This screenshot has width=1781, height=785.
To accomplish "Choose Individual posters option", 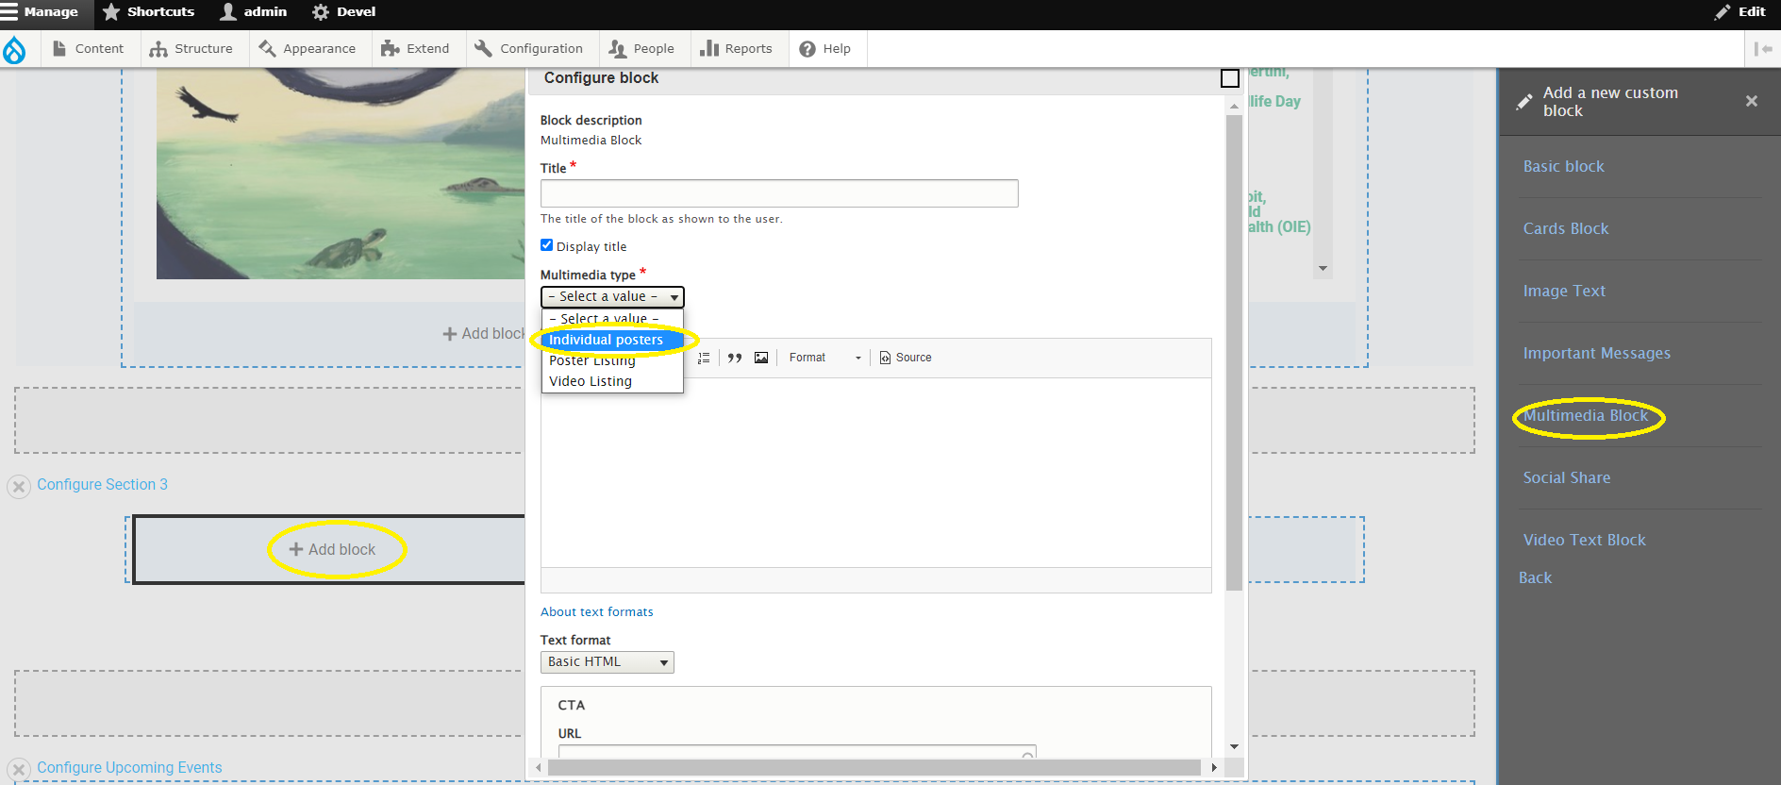I will tap(612, 340).
